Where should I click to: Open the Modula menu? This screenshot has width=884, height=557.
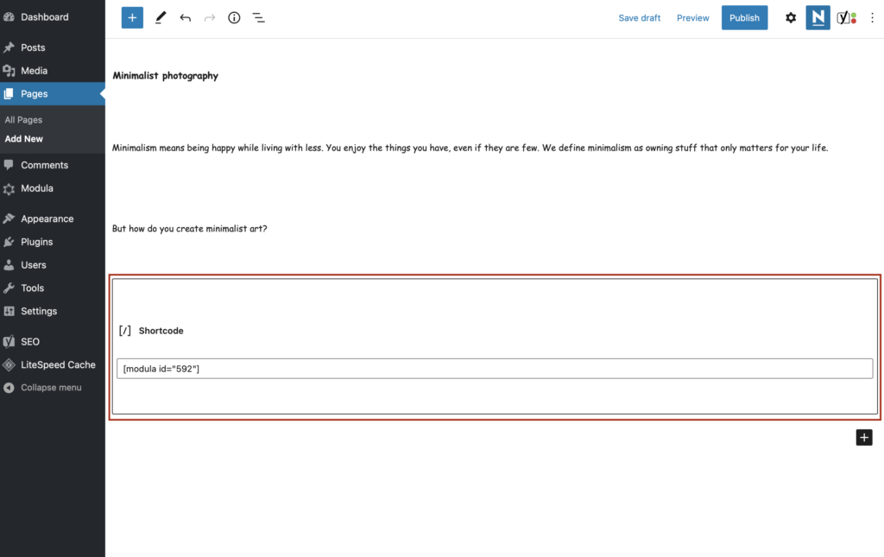[x=37, y=188]
